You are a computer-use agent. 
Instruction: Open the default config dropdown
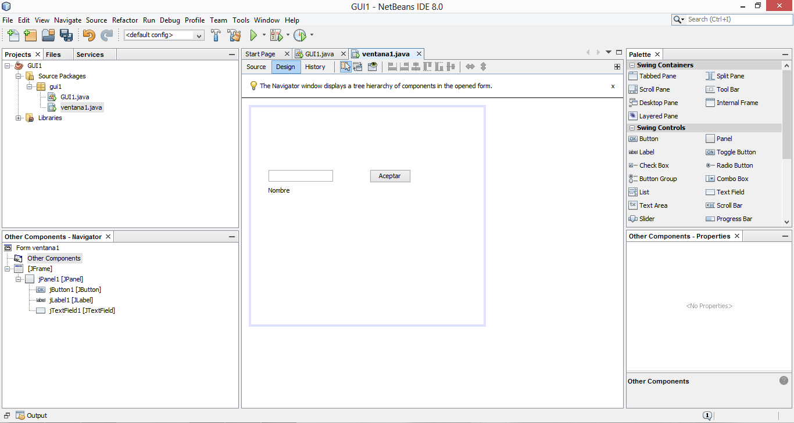[x=199, y=35]
